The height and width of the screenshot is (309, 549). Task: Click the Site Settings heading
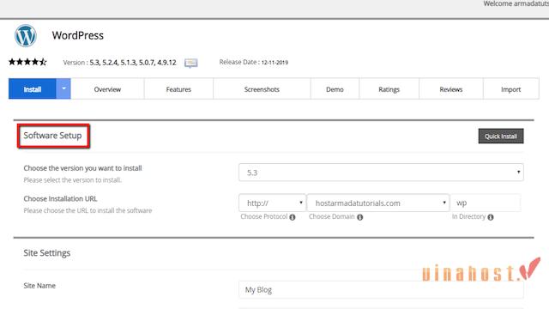point(47,253)
